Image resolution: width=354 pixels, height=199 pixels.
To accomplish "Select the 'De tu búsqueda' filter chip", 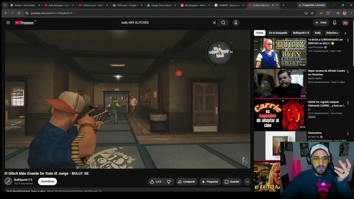I will (x=278, y=33).
